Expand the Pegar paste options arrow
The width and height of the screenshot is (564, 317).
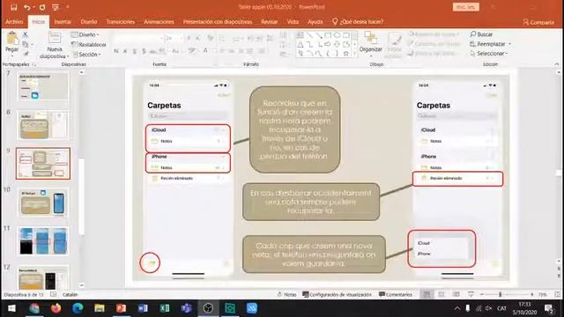pos(11,56)
